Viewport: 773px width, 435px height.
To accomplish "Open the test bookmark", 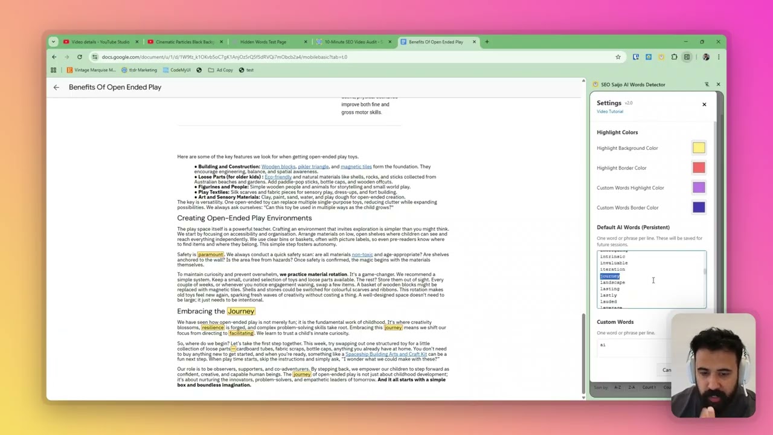I will pos(246,70).
